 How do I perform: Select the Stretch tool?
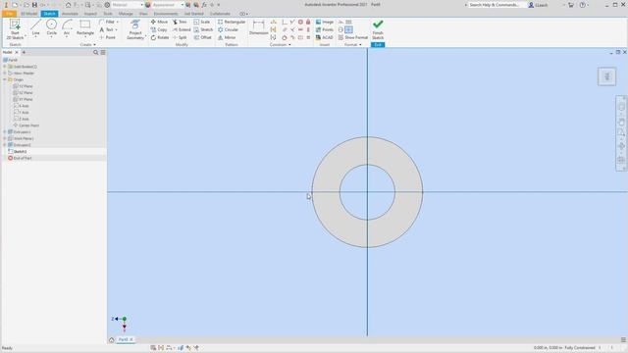click(x=203, y=29)
